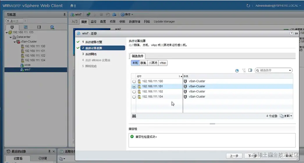Screen dimensions: 304x163
Task: Switch to the 网络 tab
Action: [x=147, y=22]
